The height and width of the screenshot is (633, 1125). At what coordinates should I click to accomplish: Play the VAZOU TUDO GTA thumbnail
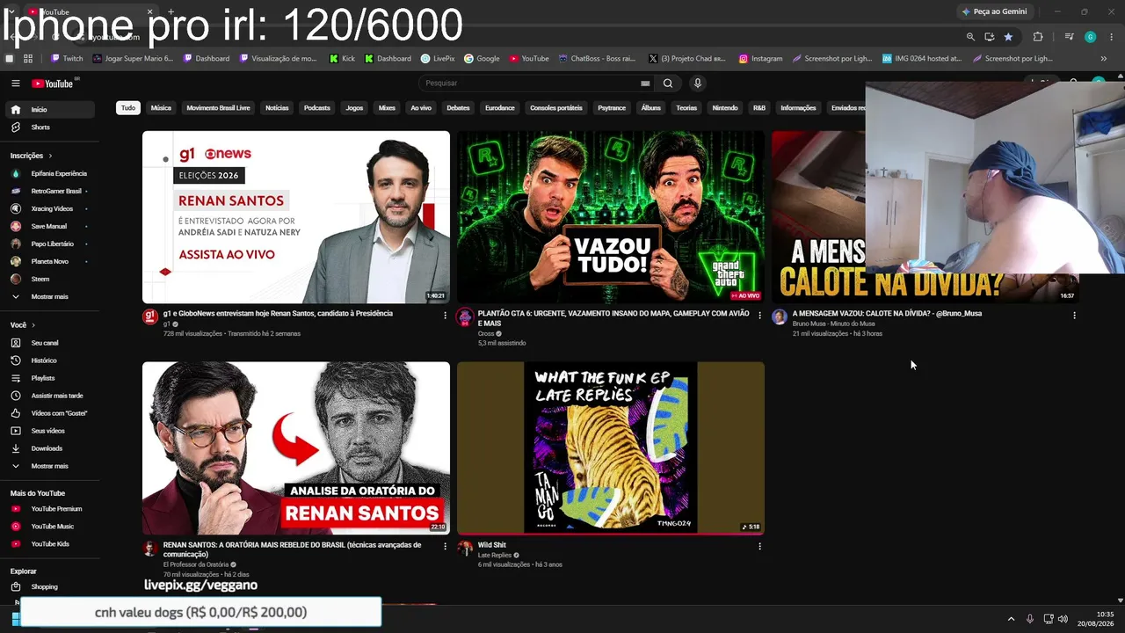611,217
